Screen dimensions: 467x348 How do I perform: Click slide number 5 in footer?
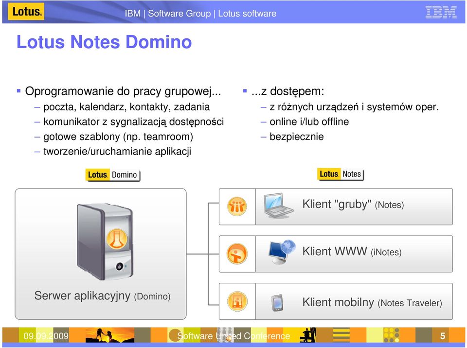coord(443,336)
